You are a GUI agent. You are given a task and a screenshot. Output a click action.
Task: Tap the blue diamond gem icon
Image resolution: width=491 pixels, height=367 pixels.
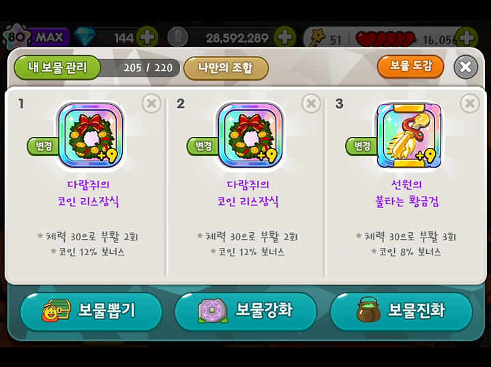[85, 37]
